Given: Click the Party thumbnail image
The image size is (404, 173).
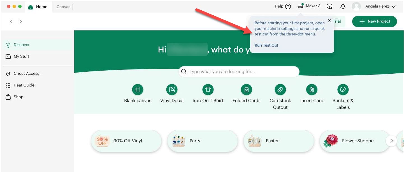Looking at the screenshot, I should pyautogui.click(x=178, y=141).
